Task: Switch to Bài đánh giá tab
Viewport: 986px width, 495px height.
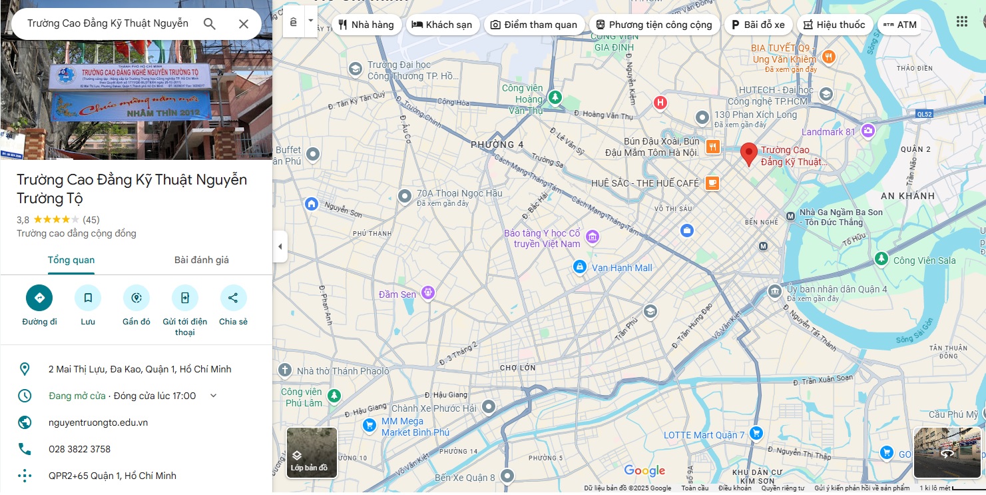Action: click(201, 260)
